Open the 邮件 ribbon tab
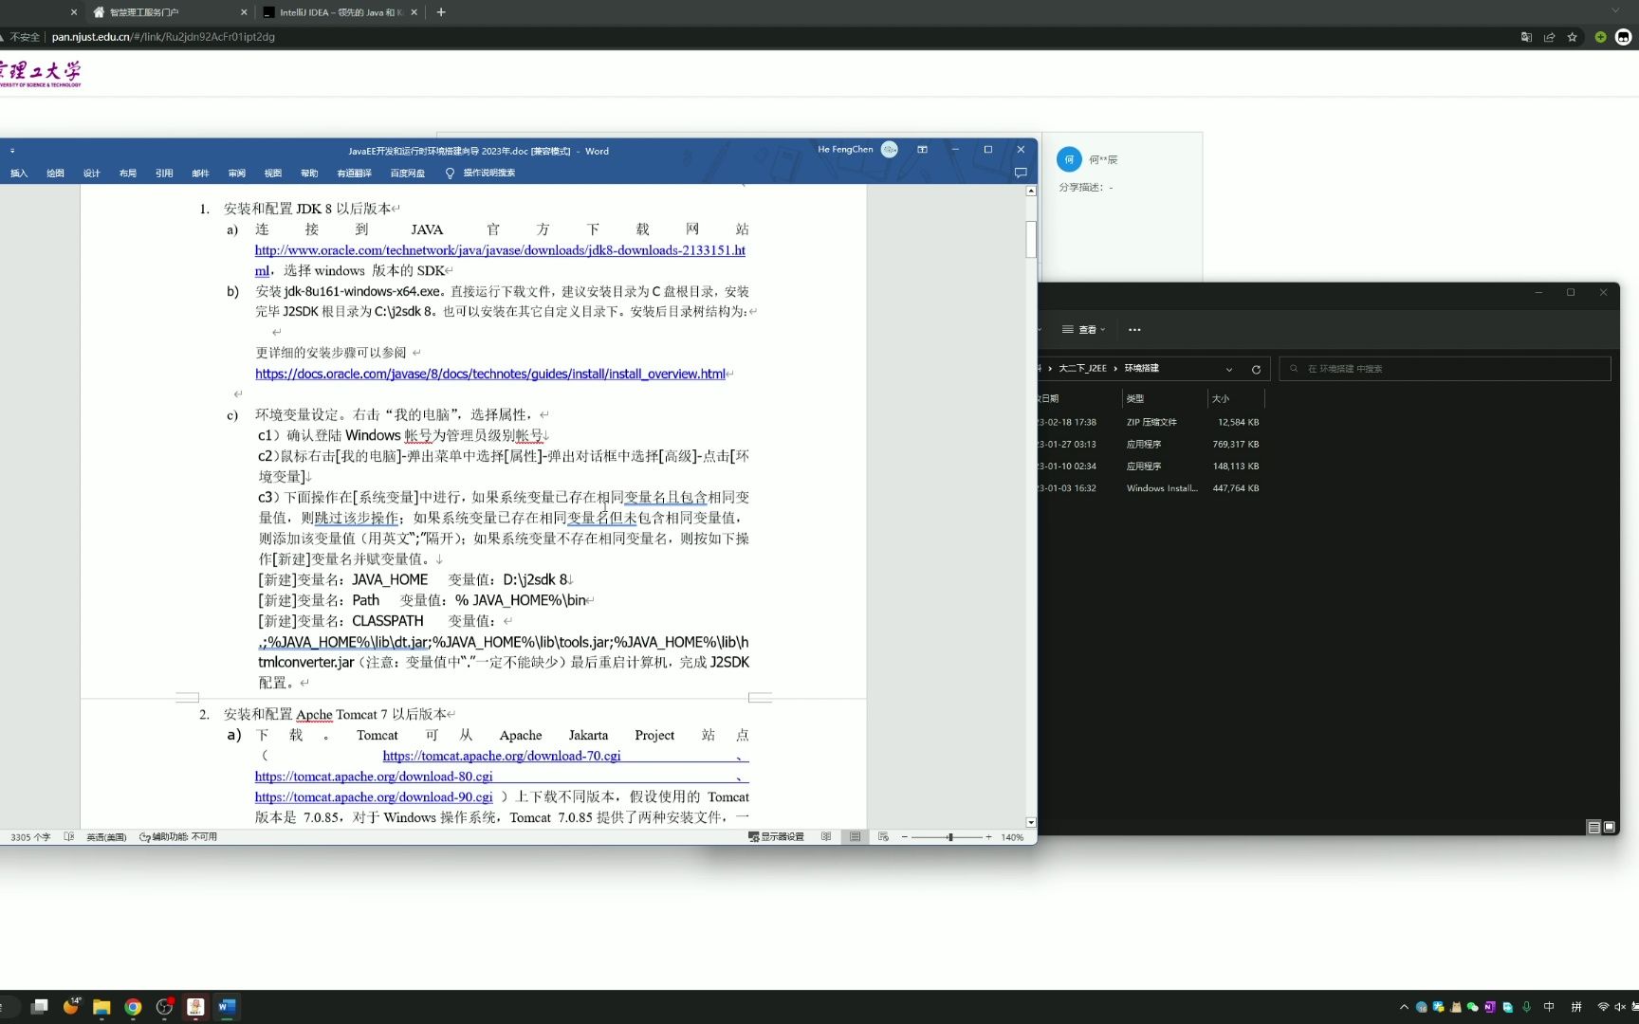The height and width of the screenshot is (1024, 1639). 200,174
